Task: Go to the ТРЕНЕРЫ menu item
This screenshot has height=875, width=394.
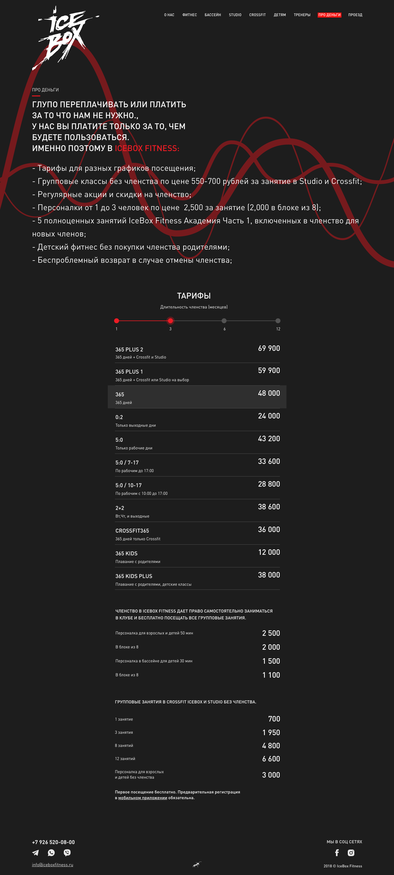Action: (x=302, y=15)
